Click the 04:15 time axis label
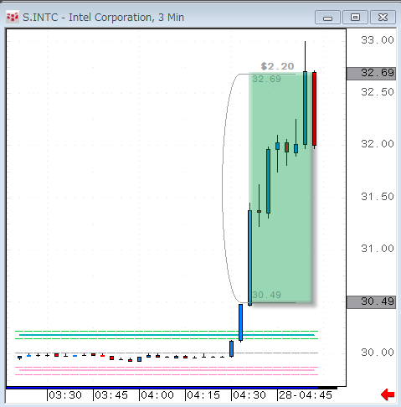This screenshot has height=407, width=401. click(x=203, y=395)
